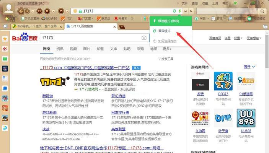
Task: Open a new tab with the plus button
Action: pyautogui.click(x=122, y=27)
